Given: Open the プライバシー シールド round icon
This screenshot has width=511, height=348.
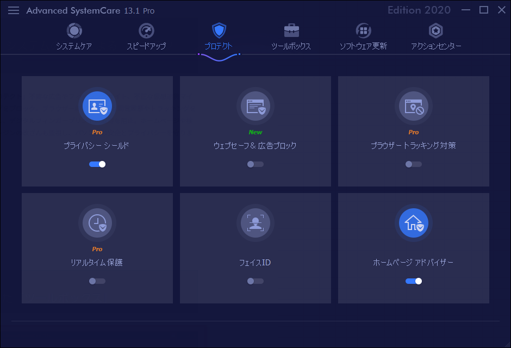Looking at the screenshot, I should click(97, 106).
